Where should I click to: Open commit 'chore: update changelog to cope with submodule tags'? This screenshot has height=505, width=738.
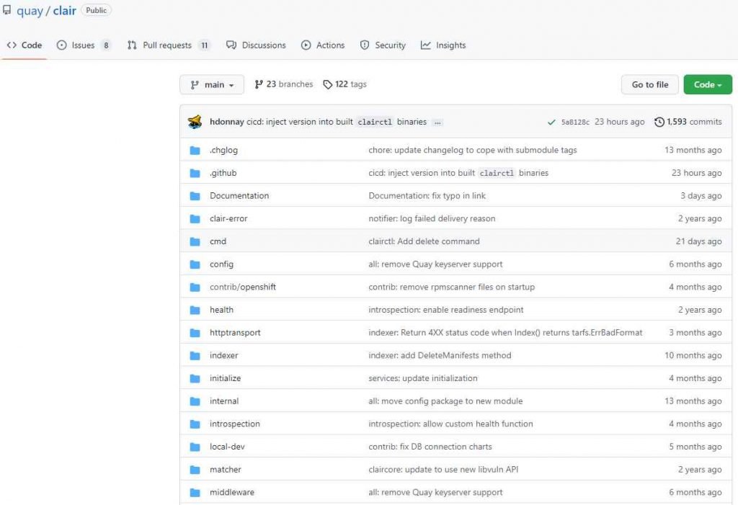(x=473, y=150)
